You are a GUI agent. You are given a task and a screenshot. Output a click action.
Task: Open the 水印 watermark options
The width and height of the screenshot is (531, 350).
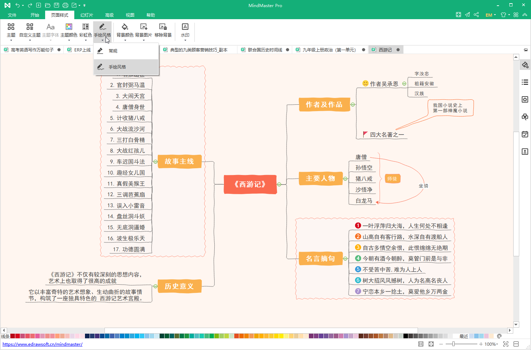click(185, 32)
